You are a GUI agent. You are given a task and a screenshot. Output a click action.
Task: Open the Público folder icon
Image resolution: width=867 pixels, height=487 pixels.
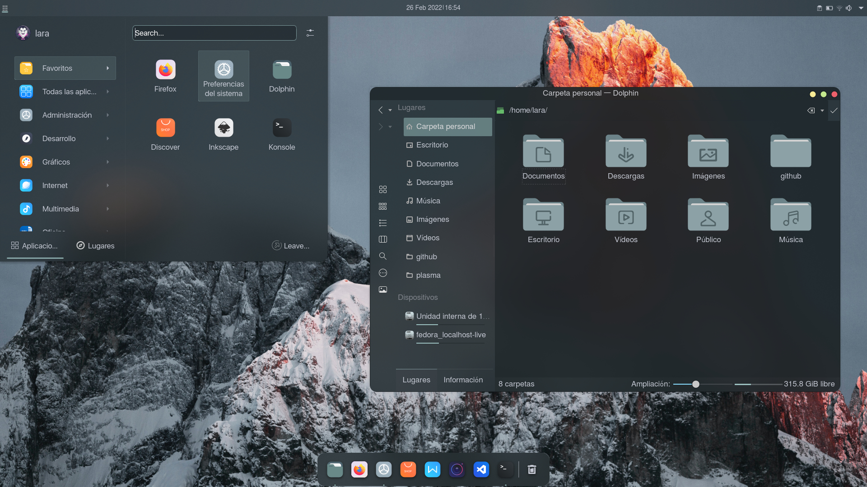708,221
